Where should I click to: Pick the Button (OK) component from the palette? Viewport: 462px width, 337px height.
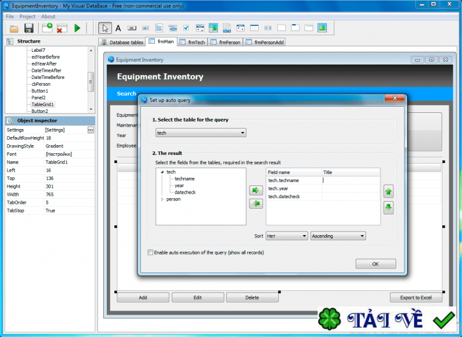tap(132, 28)
